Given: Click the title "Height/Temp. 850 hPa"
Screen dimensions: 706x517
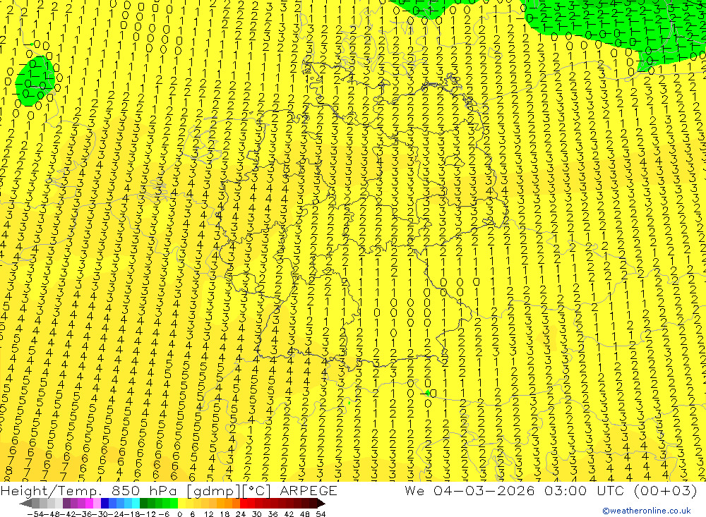Looking at the screenshot, I should click(90, 490).
